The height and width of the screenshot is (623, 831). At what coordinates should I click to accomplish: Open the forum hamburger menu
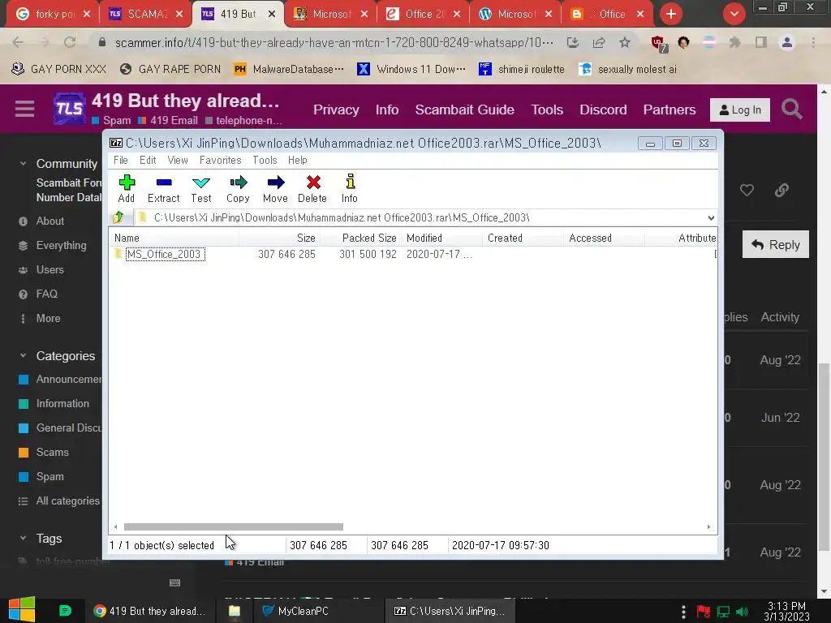(24, 109)
